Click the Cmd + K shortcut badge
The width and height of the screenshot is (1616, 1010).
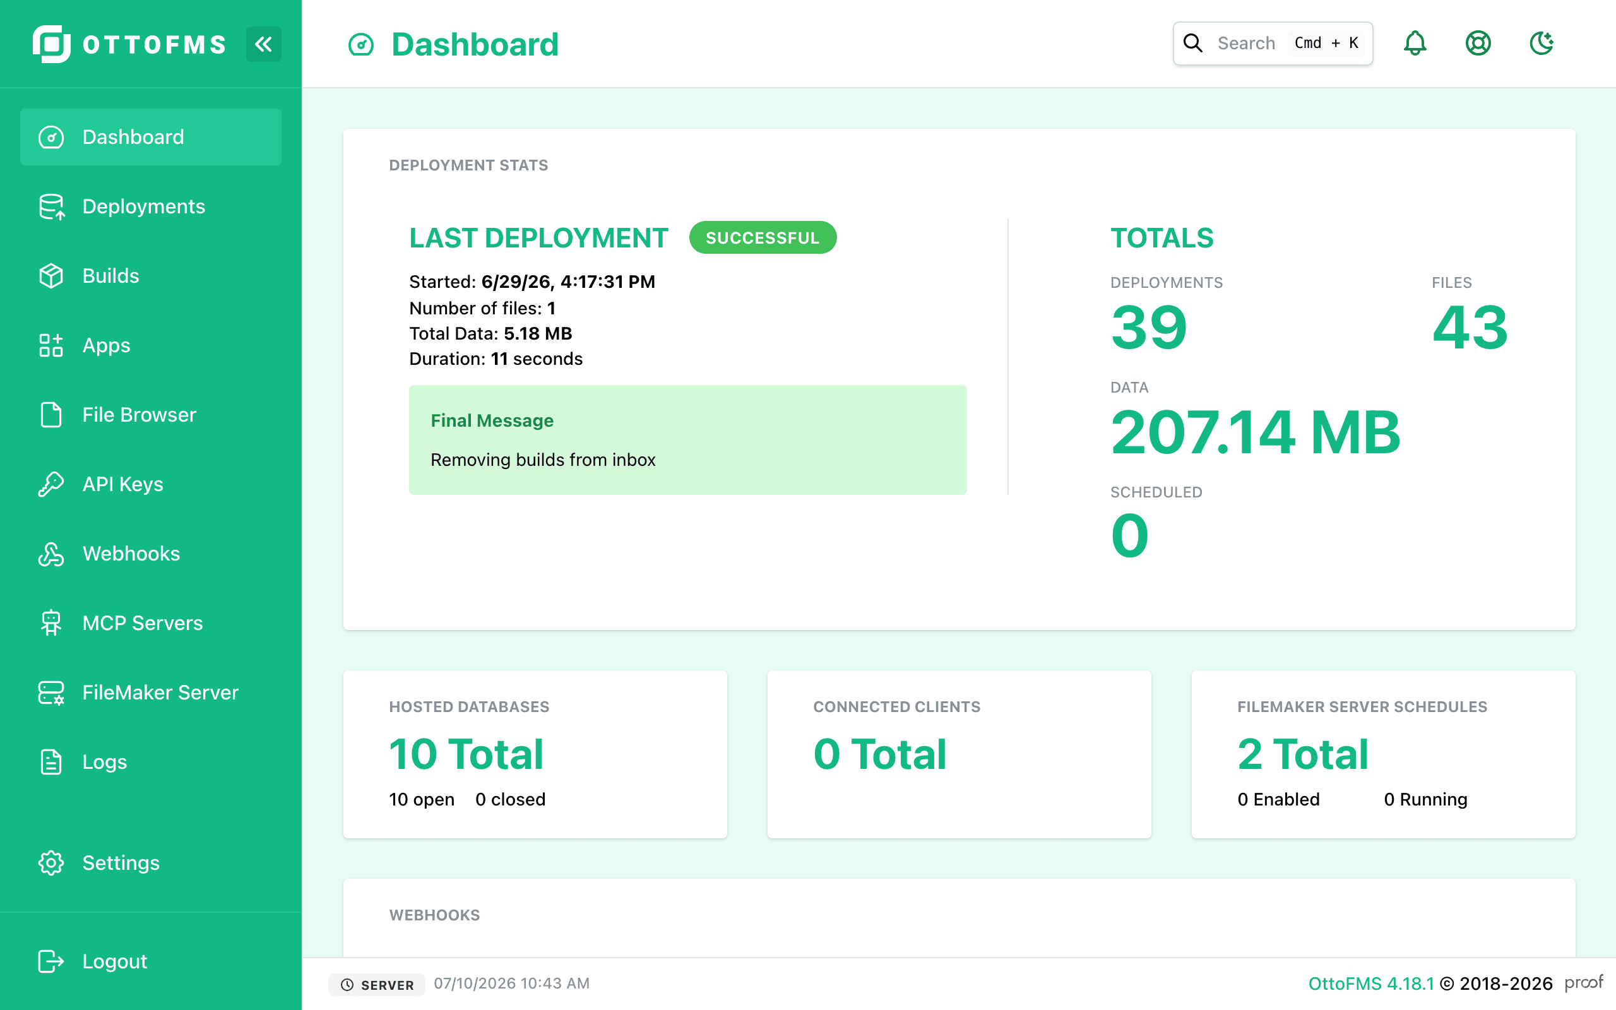pos(1326,44)
